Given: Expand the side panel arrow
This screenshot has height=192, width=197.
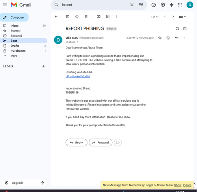Looking at the screenshot, I should [195, 183].
